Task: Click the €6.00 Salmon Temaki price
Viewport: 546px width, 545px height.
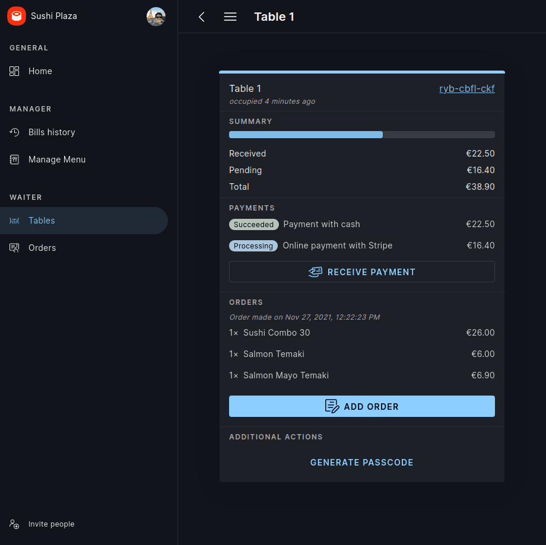Action: point(482,354)
